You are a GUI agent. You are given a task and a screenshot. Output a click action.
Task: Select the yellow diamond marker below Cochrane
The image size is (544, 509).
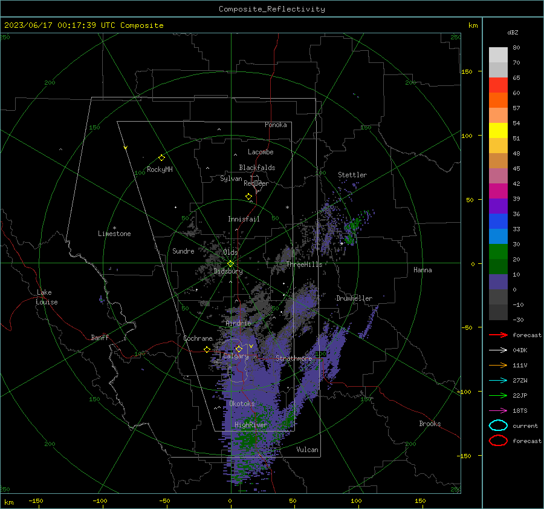point(207,350)
